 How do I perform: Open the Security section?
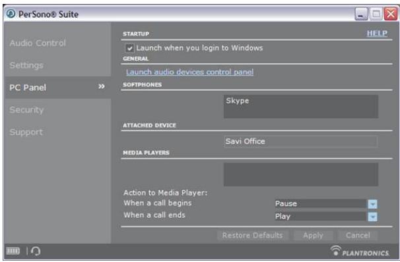(x=26, y=110)
